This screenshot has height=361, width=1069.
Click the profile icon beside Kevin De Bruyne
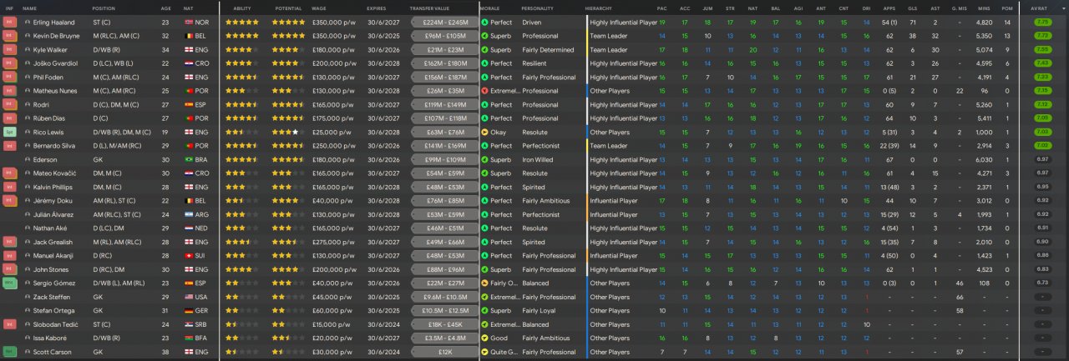(x=28, y=37)
